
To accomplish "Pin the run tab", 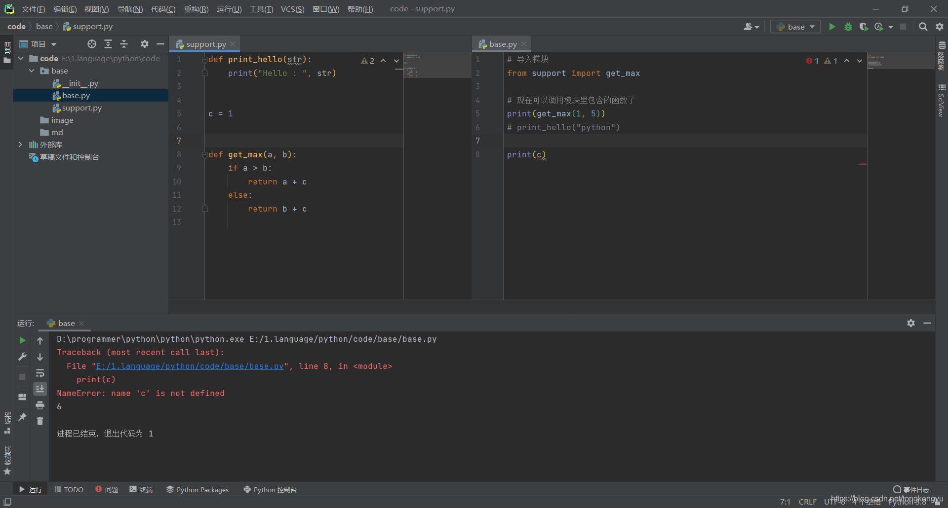I will point(22,417).
